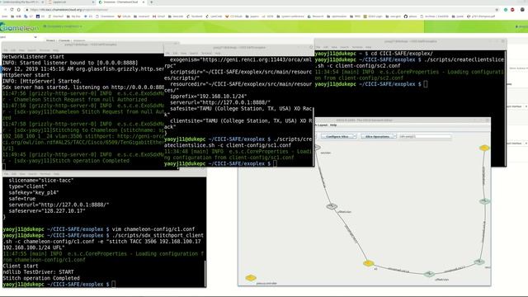Click 'NetworkListener start' line in server terminal
This screenshot has width=528, height=297.
pyautogui.click(x=33, y=57)
